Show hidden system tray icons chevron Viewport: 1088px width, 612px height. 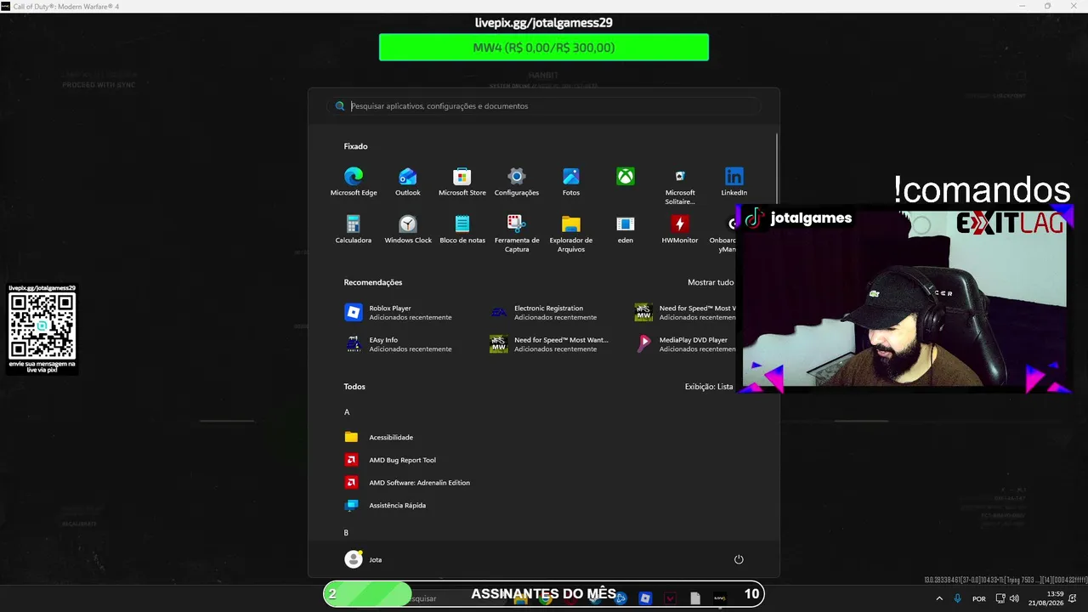[939, 598]
